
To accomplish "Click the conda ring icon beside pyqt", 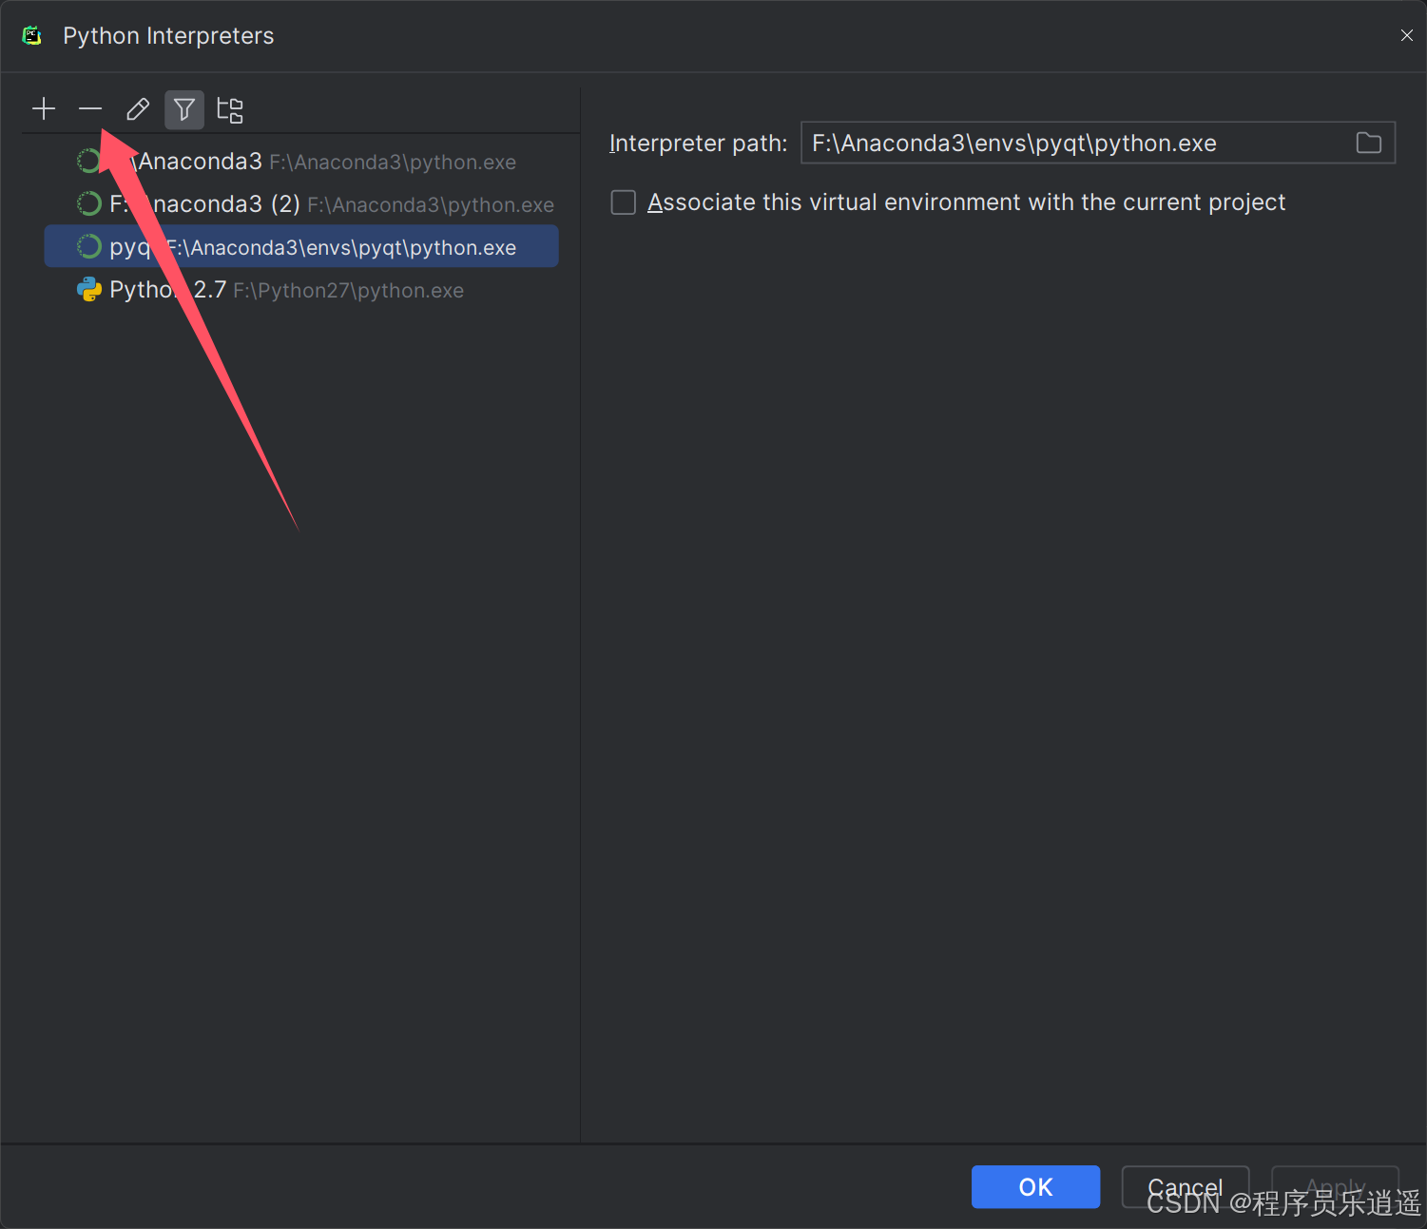I will (89, 247).
